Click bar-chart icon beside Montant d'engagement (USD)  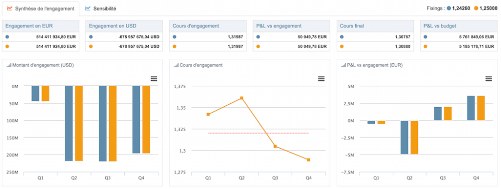pyautogui.click(x=9, y=65)
